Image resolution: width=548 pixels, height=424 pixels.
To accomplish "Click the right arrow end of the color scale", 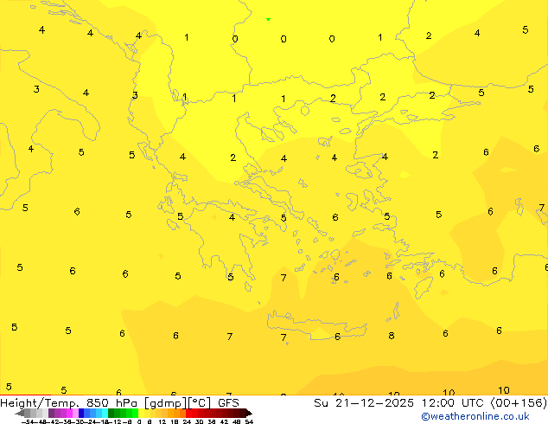I will (249, 413).
